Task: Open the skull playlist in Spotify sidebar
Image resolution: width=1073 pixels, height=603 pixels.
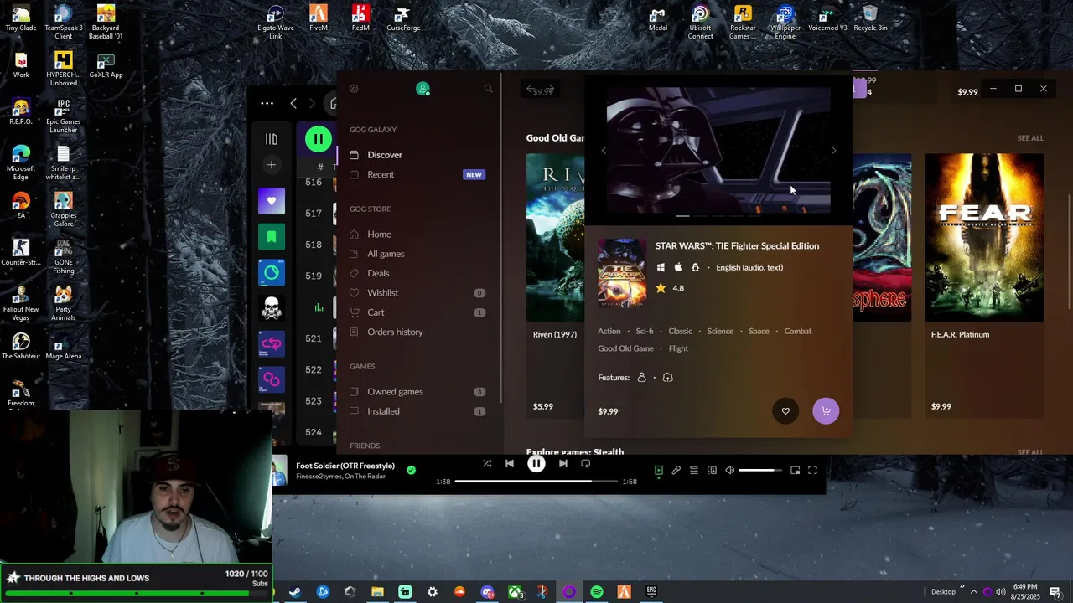Action: click(272, 309)
